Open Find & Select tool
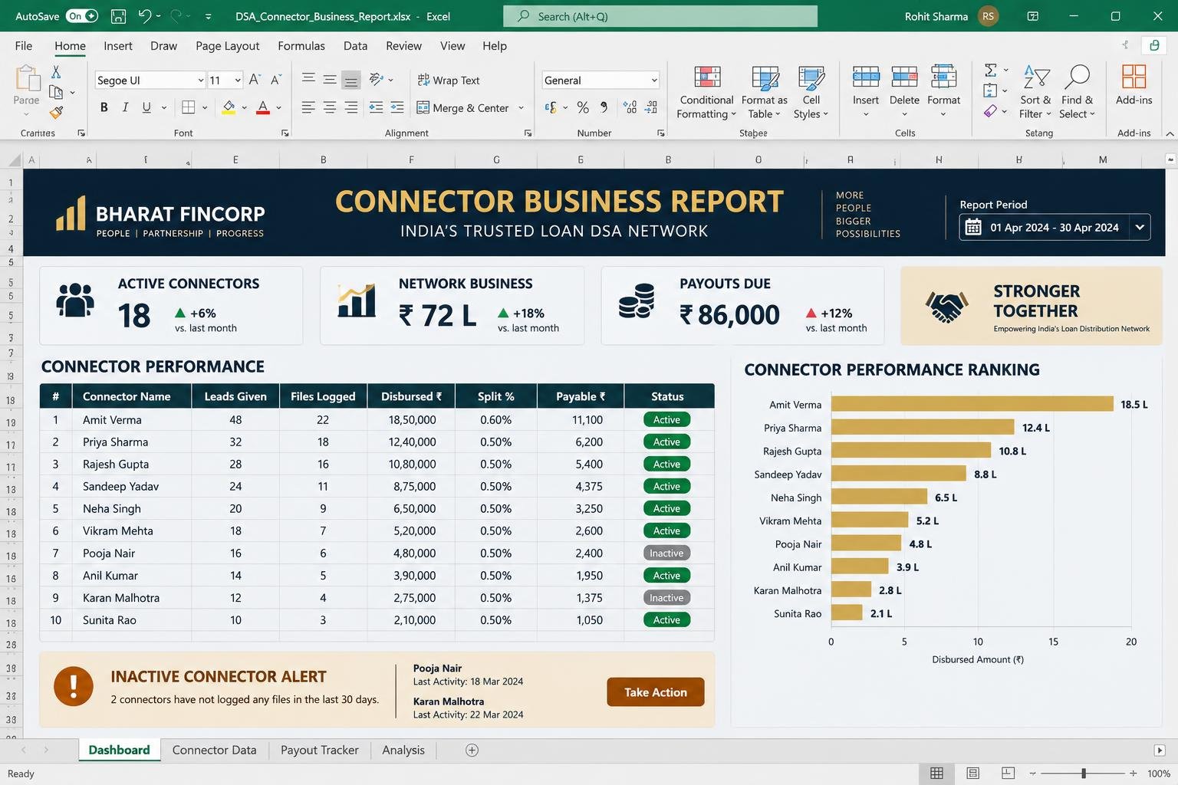Viewport: 1178px width, 785px height. pos(1077,92)
